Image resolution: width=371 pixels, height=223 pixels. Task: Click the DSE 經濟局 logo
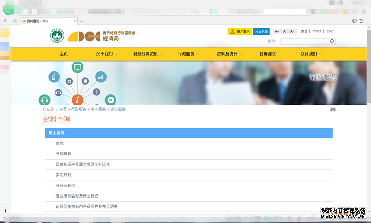102,36
